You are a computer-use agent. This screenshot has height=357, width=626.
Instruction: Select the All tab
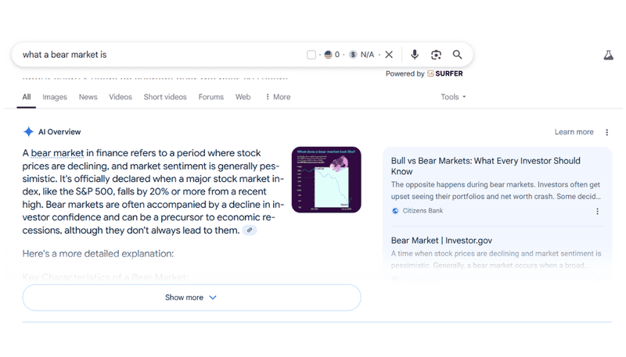(x=27, y=97)
